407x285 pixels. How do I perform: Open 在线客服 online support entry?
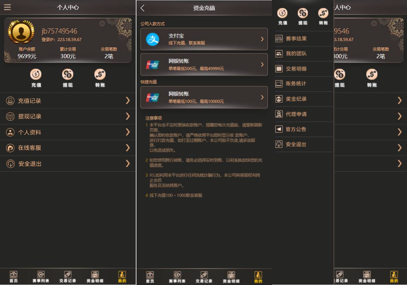point(68,148)
